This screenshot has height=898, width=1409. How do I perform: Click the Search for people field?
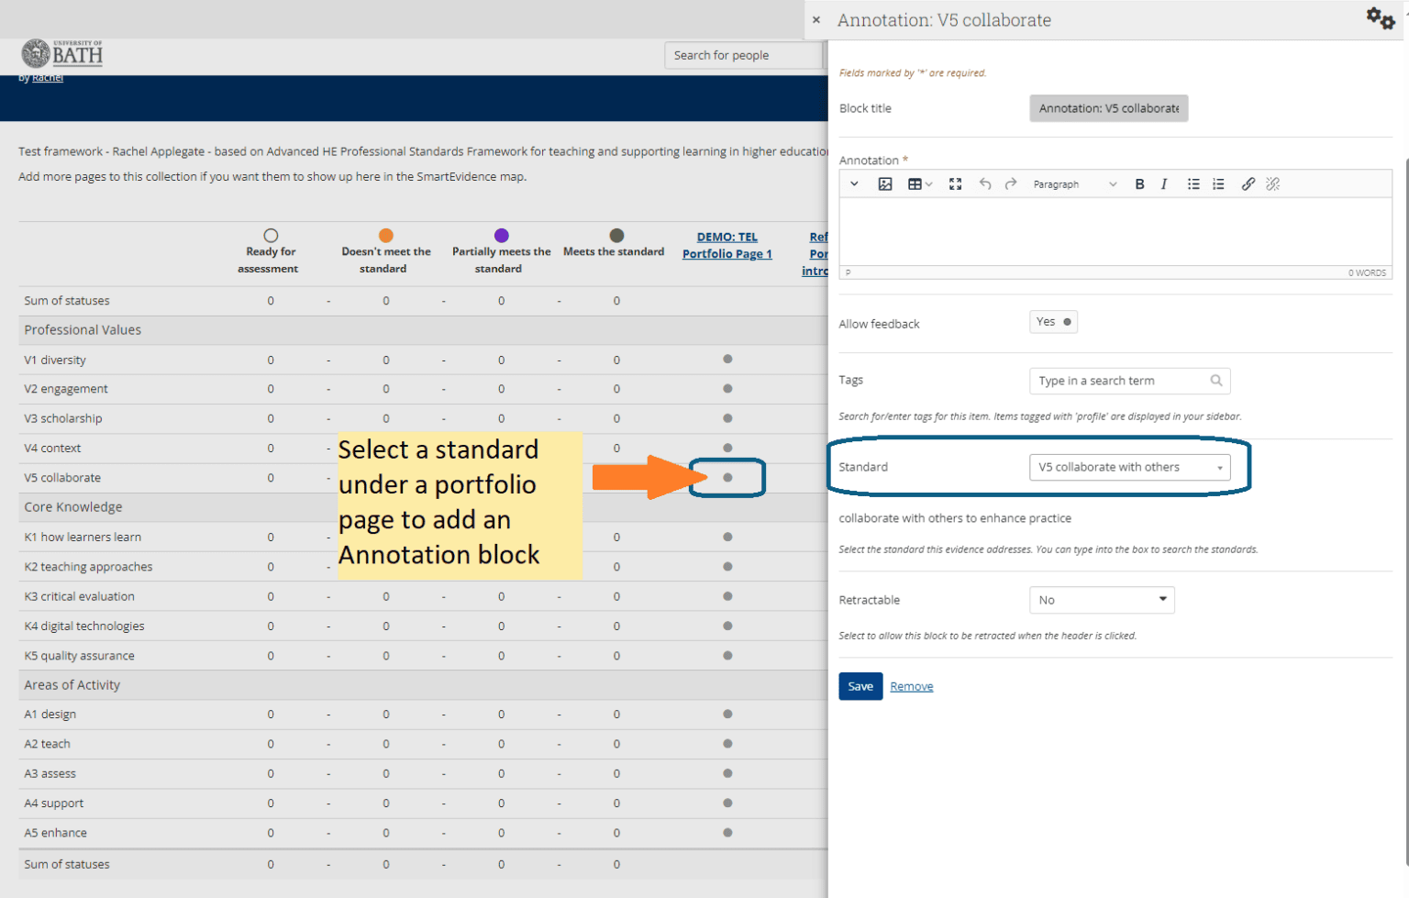(743, 54)
